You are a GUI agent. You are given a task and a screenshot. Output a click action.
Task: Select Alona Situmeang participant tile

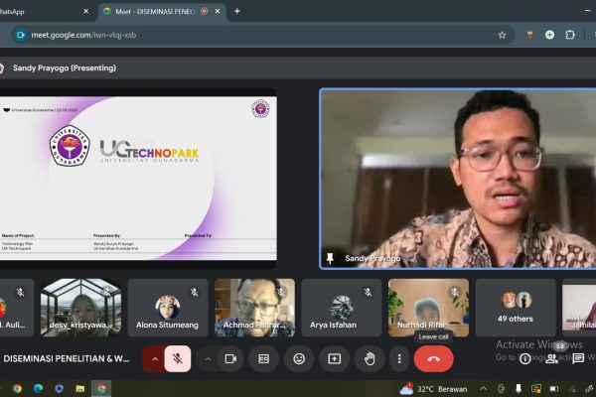168,308
